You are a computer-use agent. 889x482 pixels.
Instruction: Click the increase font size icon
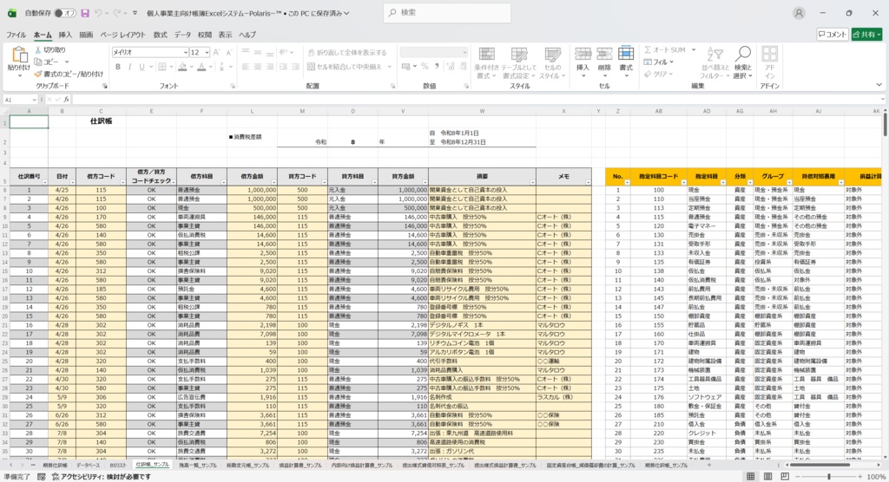(x=216, y=52)
